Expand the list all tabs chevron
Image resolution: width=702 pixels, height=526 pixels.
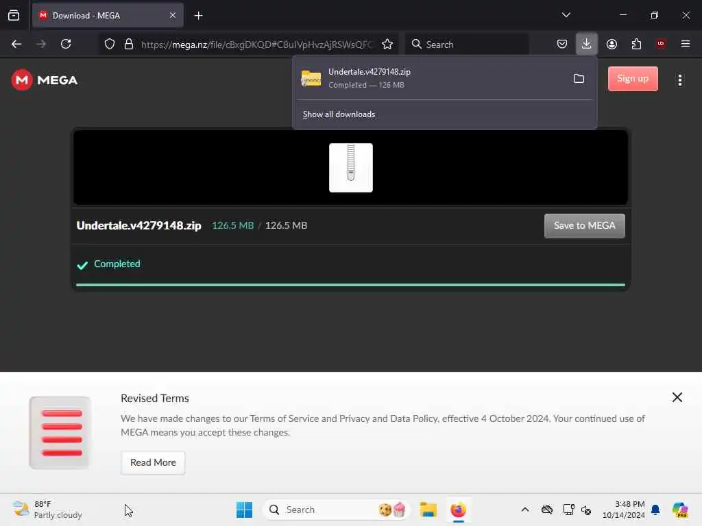click(566, 15)
